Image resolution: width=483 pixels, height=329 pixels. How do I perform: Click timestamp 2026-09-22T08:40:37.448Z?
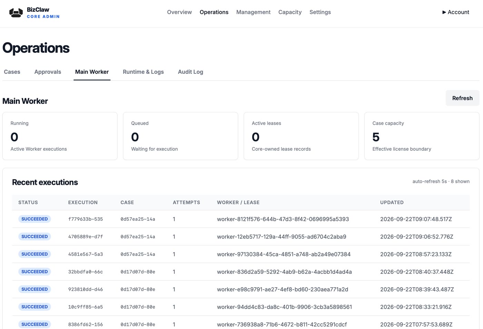(x=417, y=272)
